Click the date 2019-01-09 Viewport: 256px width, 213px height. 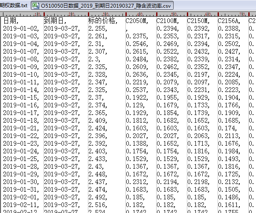tap(21, 67)
